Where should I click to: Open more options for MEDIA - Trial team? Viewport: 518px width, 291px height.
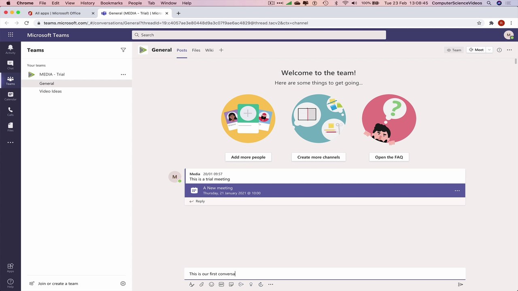point(123,74)
